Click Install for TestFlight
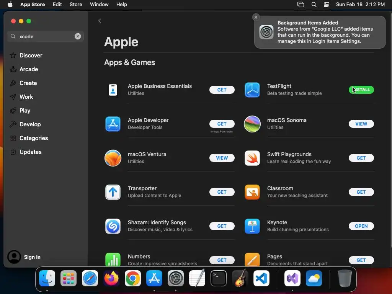The height and width of the screenshot is (294, 392). 361,90
